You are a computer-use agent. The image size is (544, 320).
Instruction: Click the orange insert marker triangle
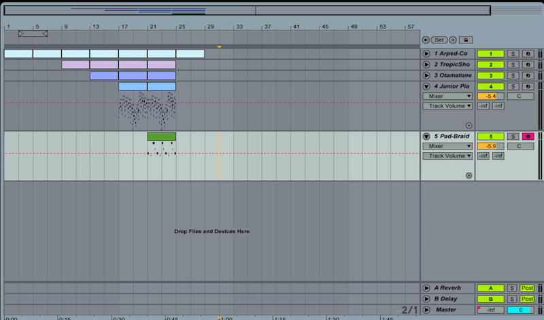tap(219, 47)
